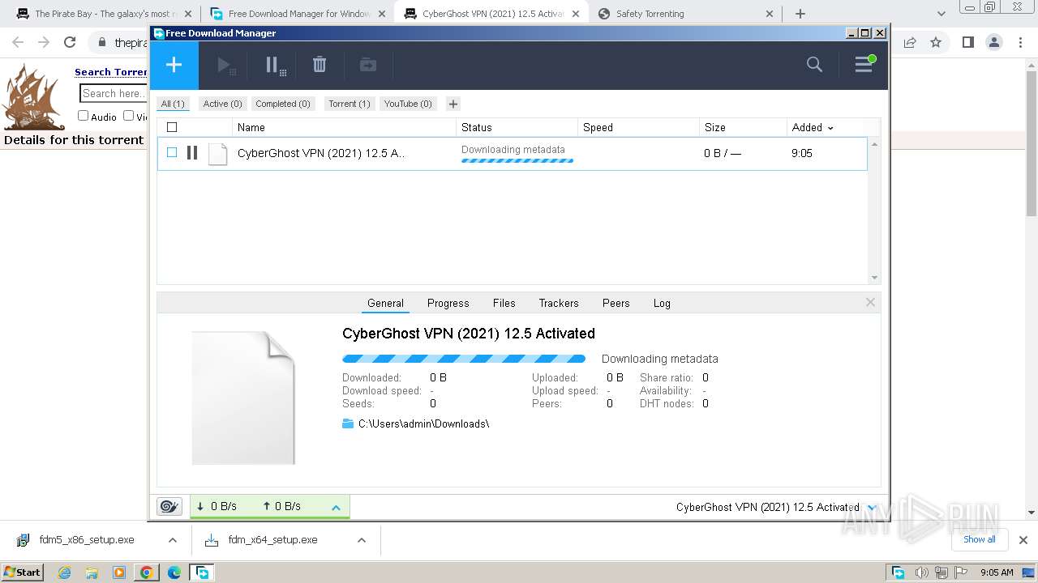Toggle the Audio checkbox on Pirate Bay
The image size is (1038, 583).
point(83,116)
